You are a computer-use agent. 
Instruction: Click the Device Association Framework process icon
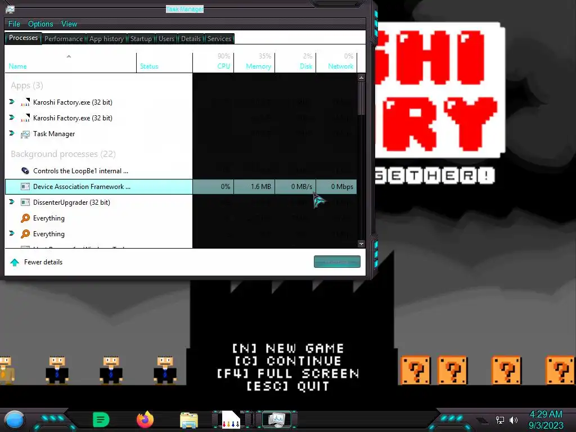pyautogui.click(x=25, y=187)
